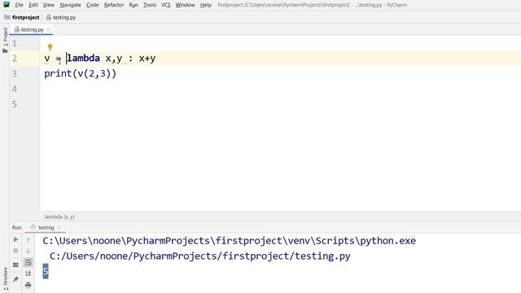Open the View menu

point(49,5)
